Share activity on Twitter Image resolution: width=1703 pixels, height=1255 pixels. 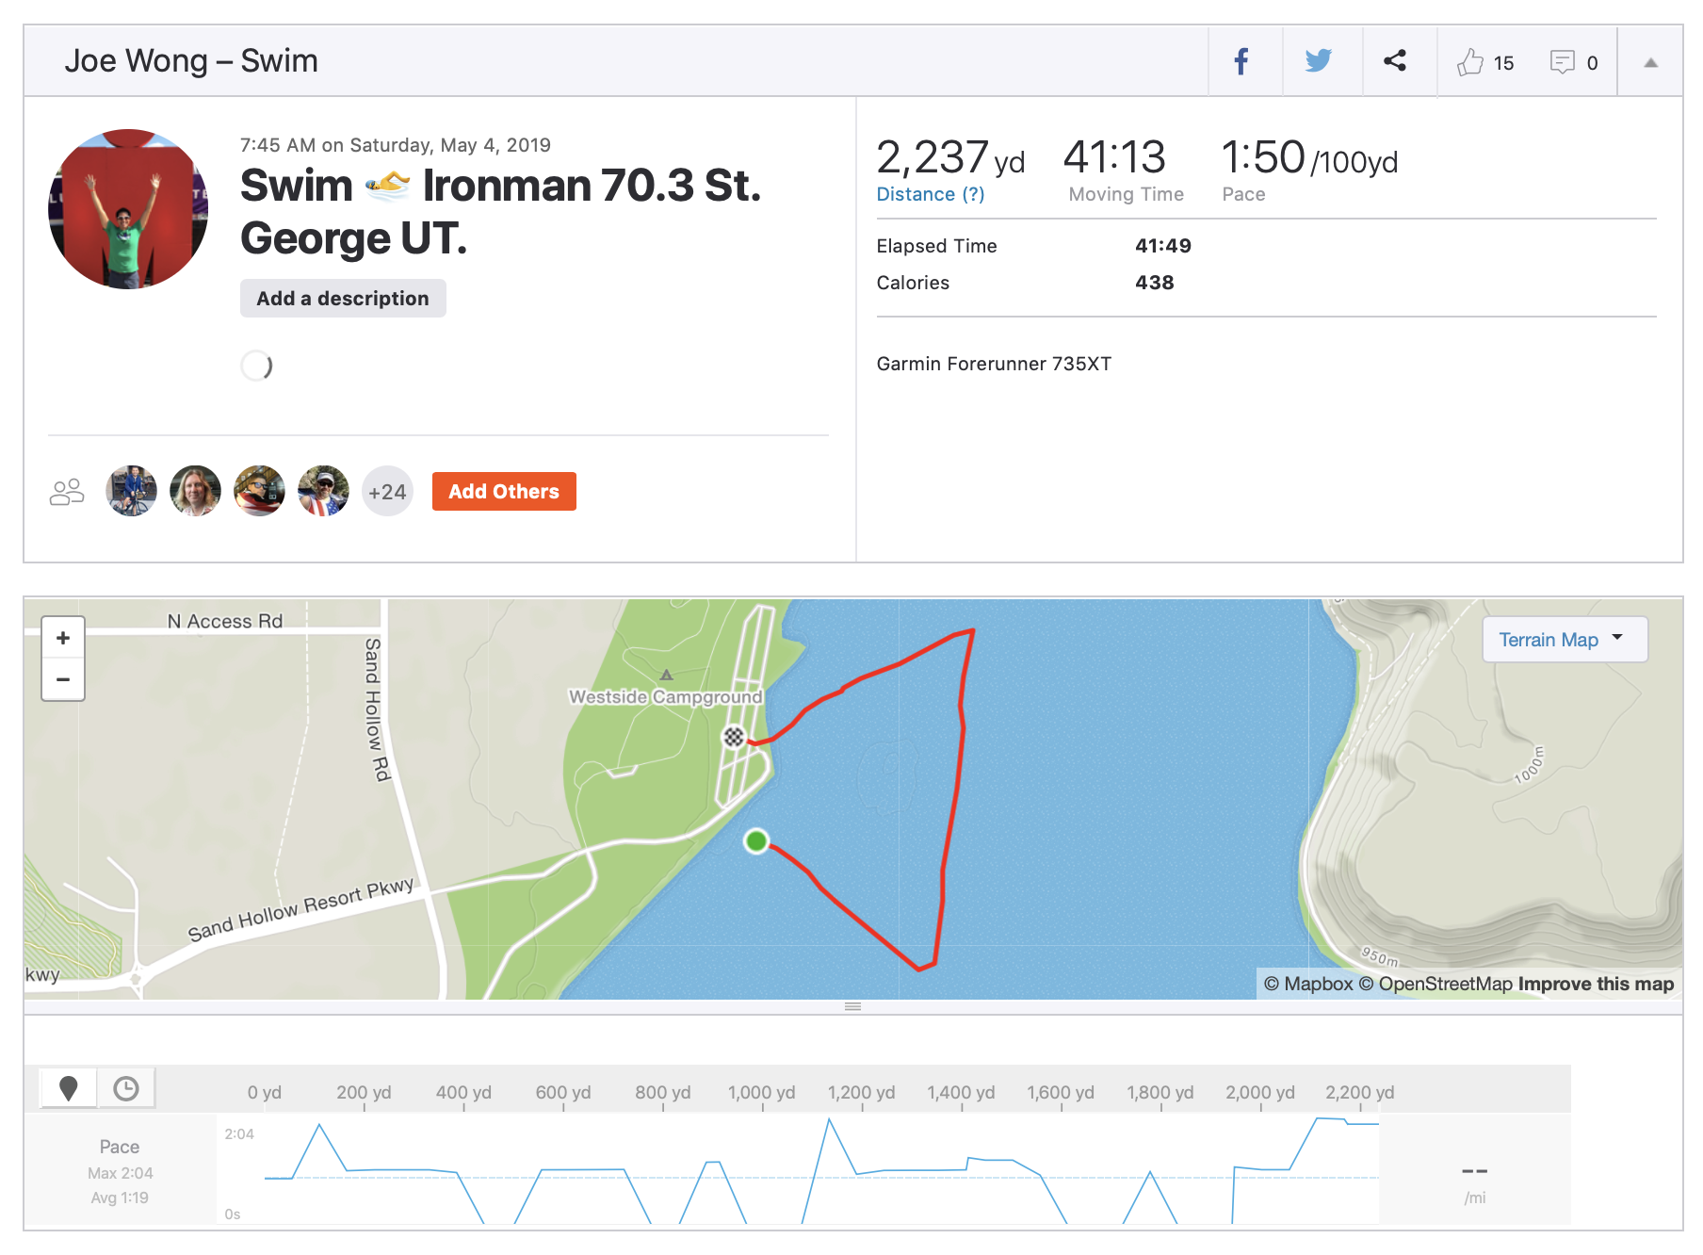[x=1319, y=62]
